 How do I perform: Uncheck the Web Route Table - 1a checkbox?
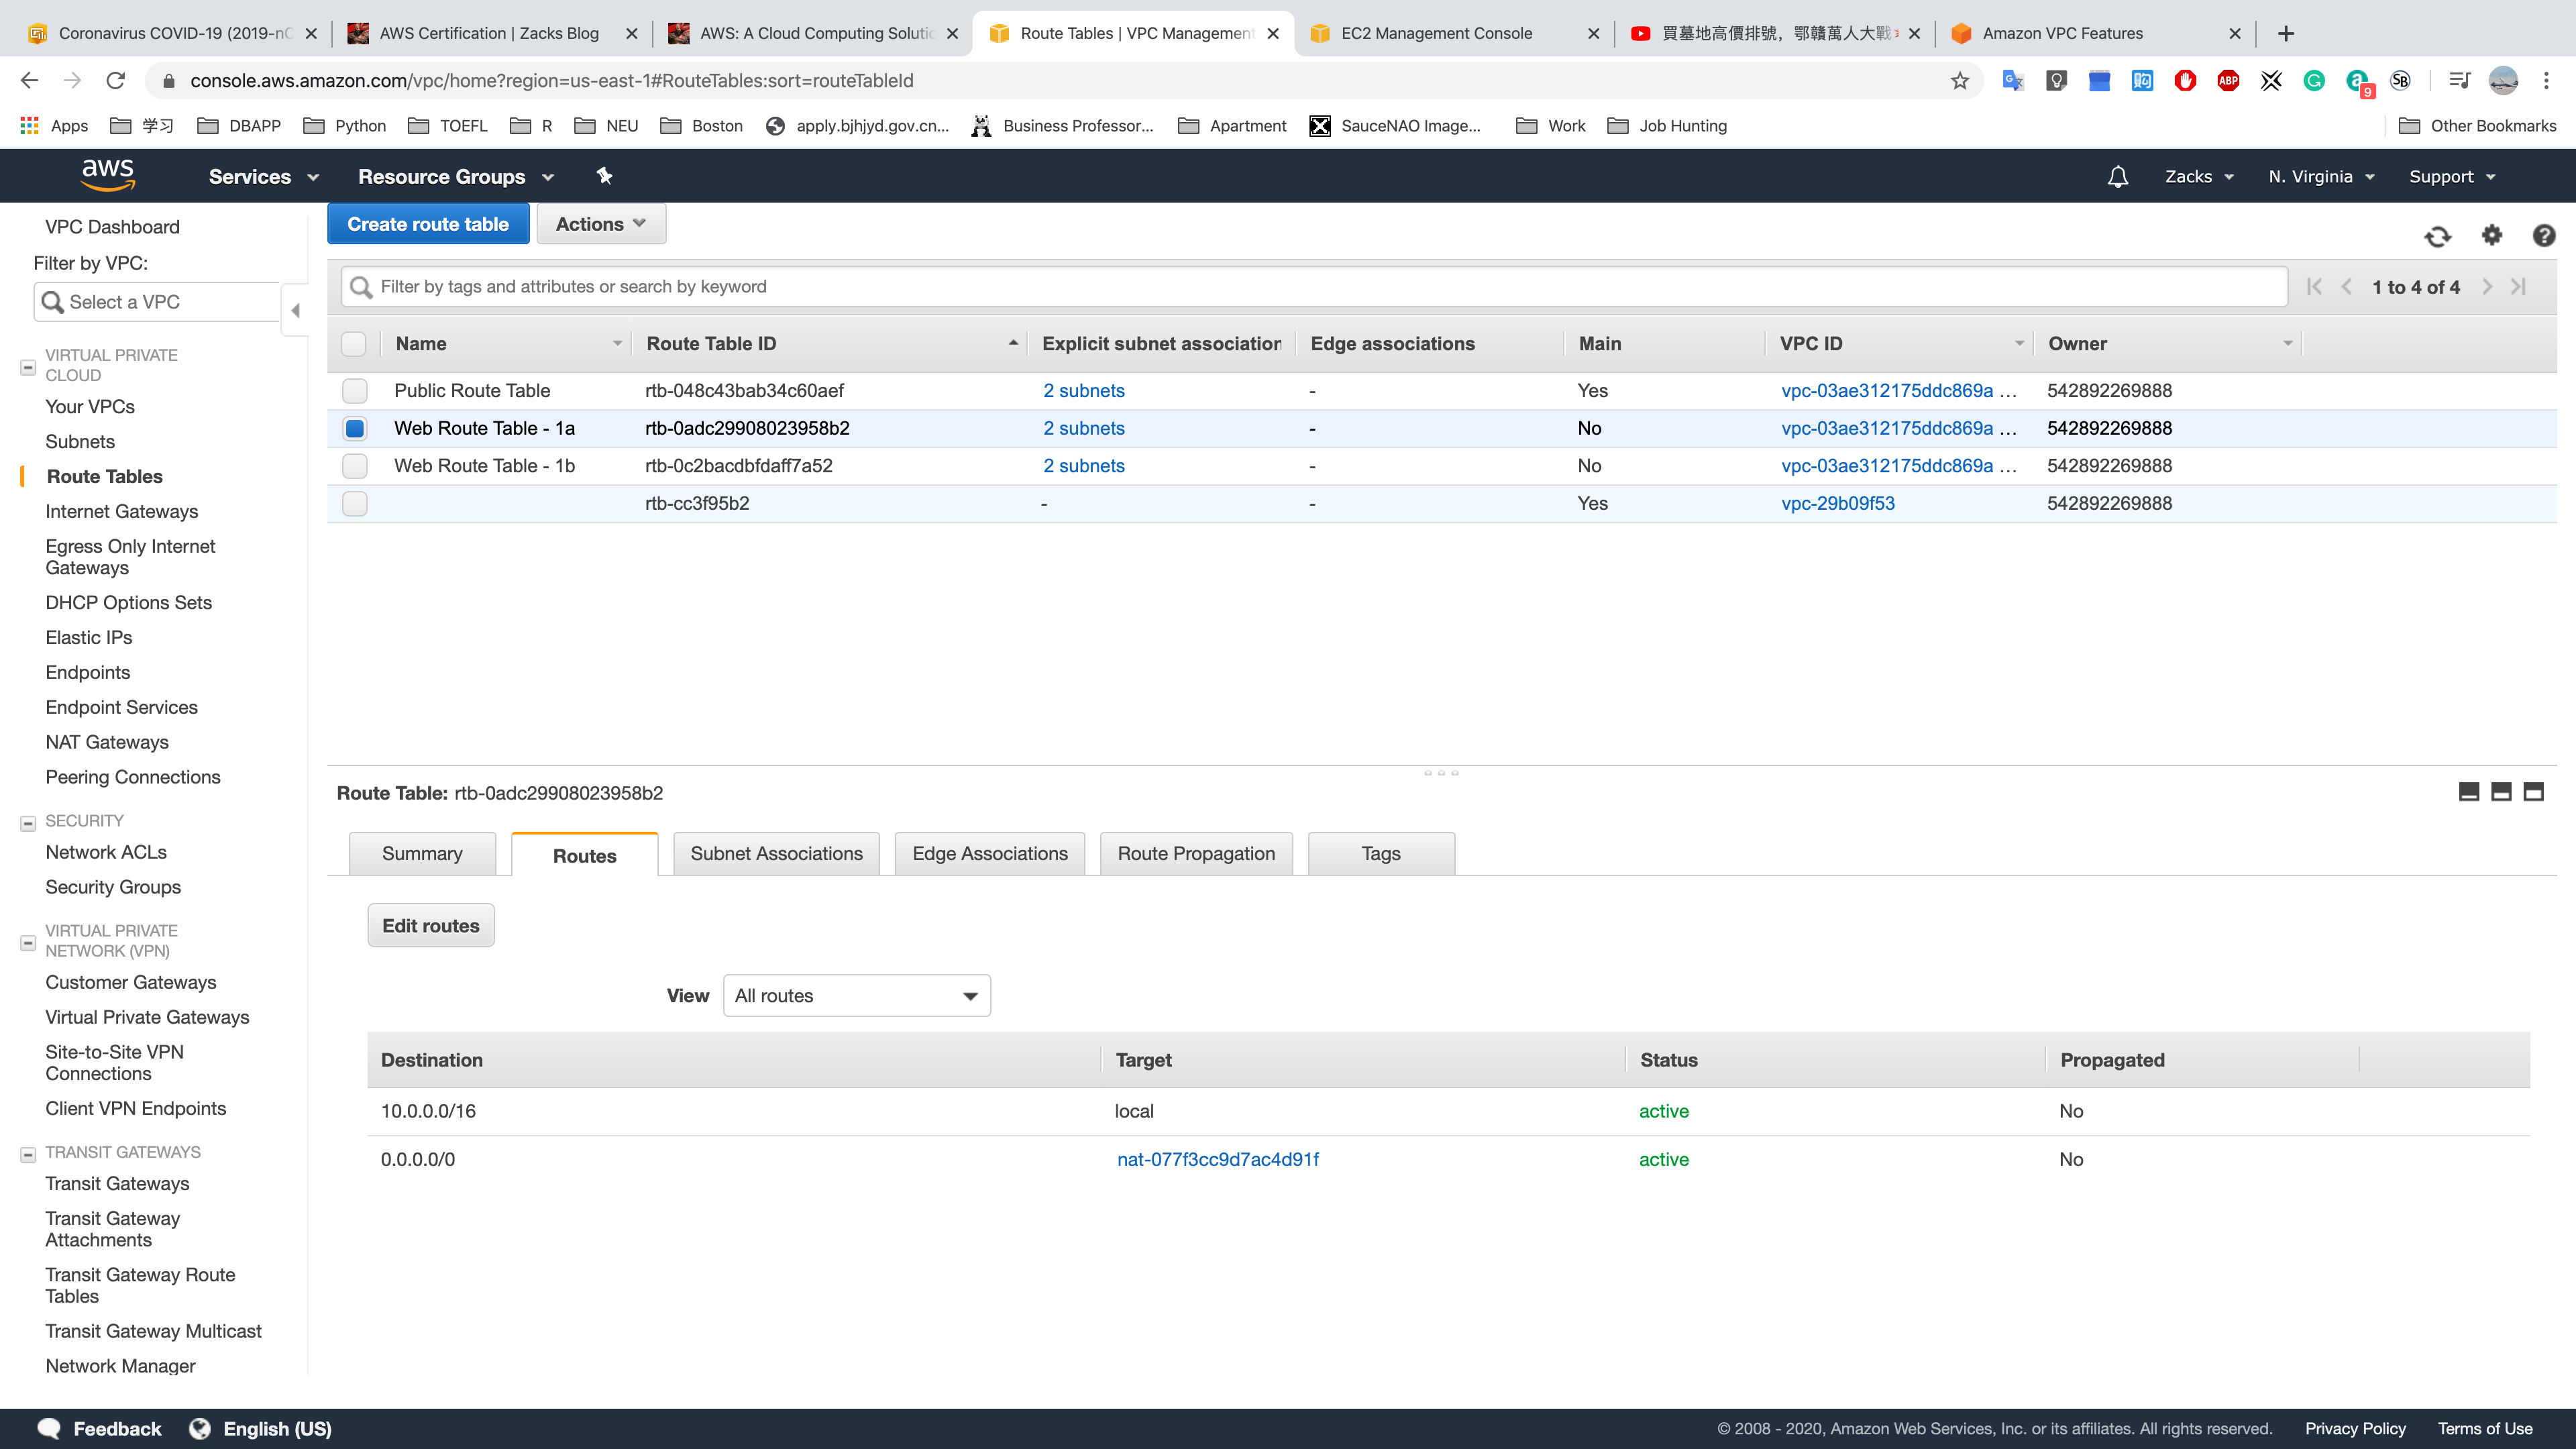point(354,429)
